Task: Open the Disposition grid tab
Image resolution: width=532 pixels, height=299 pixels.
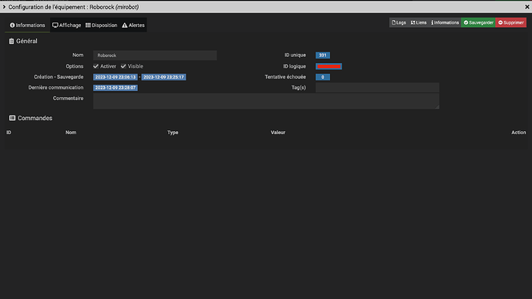Action: point(101,25)
